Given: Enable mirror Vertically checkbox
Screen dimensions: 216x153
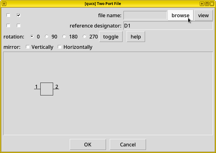Looking at the screenshot, I should (x=28, y=47).
